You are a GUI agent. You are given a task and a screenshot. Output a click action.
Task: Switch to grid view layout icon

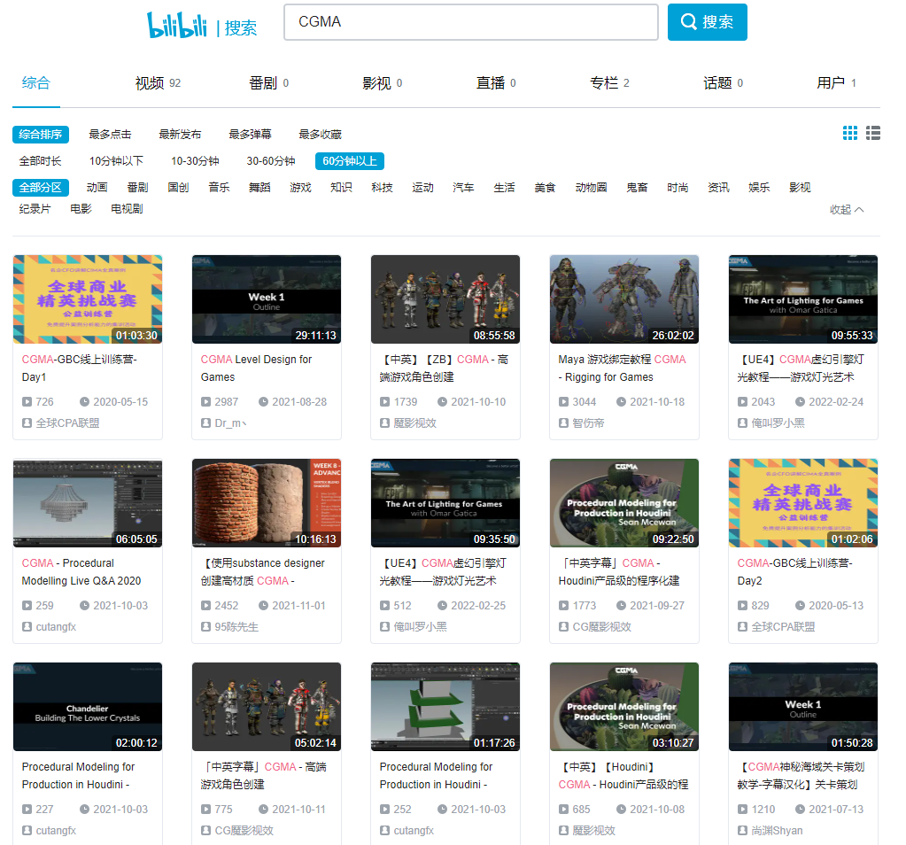850,133
